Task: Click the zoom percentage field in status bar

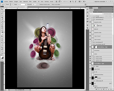Action: 5,90
